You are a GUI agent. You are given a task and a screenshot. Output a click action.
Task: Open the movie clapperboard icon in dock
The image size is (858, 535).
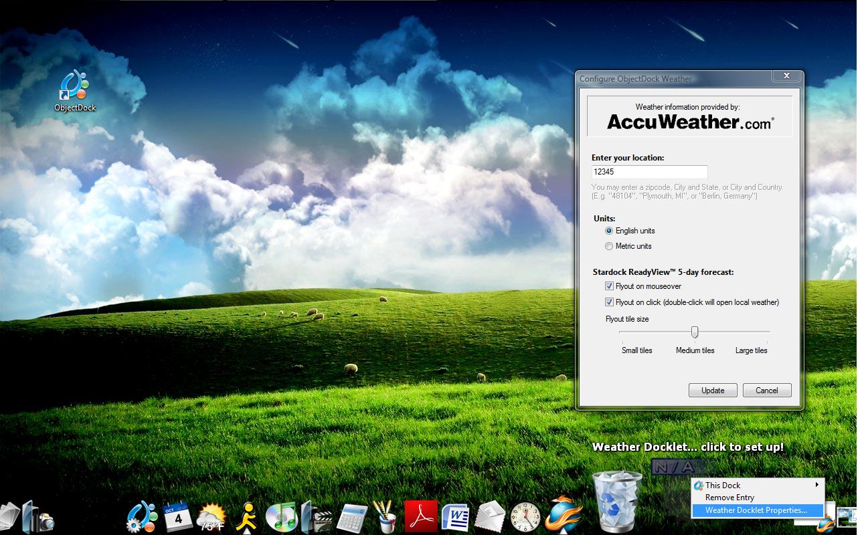click(317, 517)
